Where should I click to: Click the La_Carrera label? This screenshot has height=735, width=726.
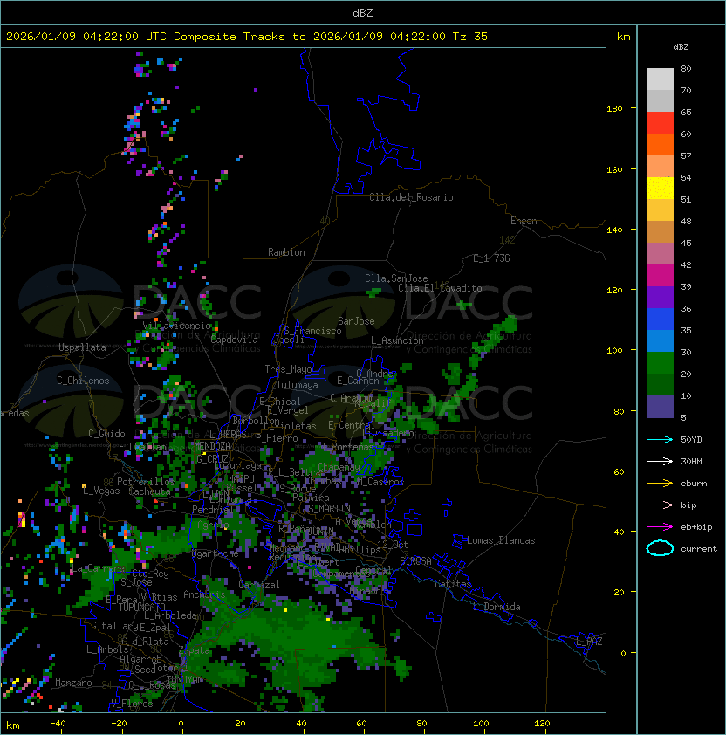pyautogui.click(x=98, y=569)
